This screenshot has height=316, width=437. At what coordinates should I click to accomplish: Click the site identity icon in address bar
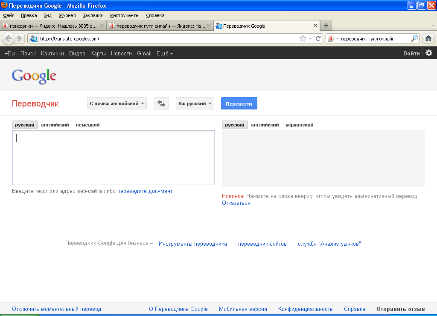(x=34, y=38)
